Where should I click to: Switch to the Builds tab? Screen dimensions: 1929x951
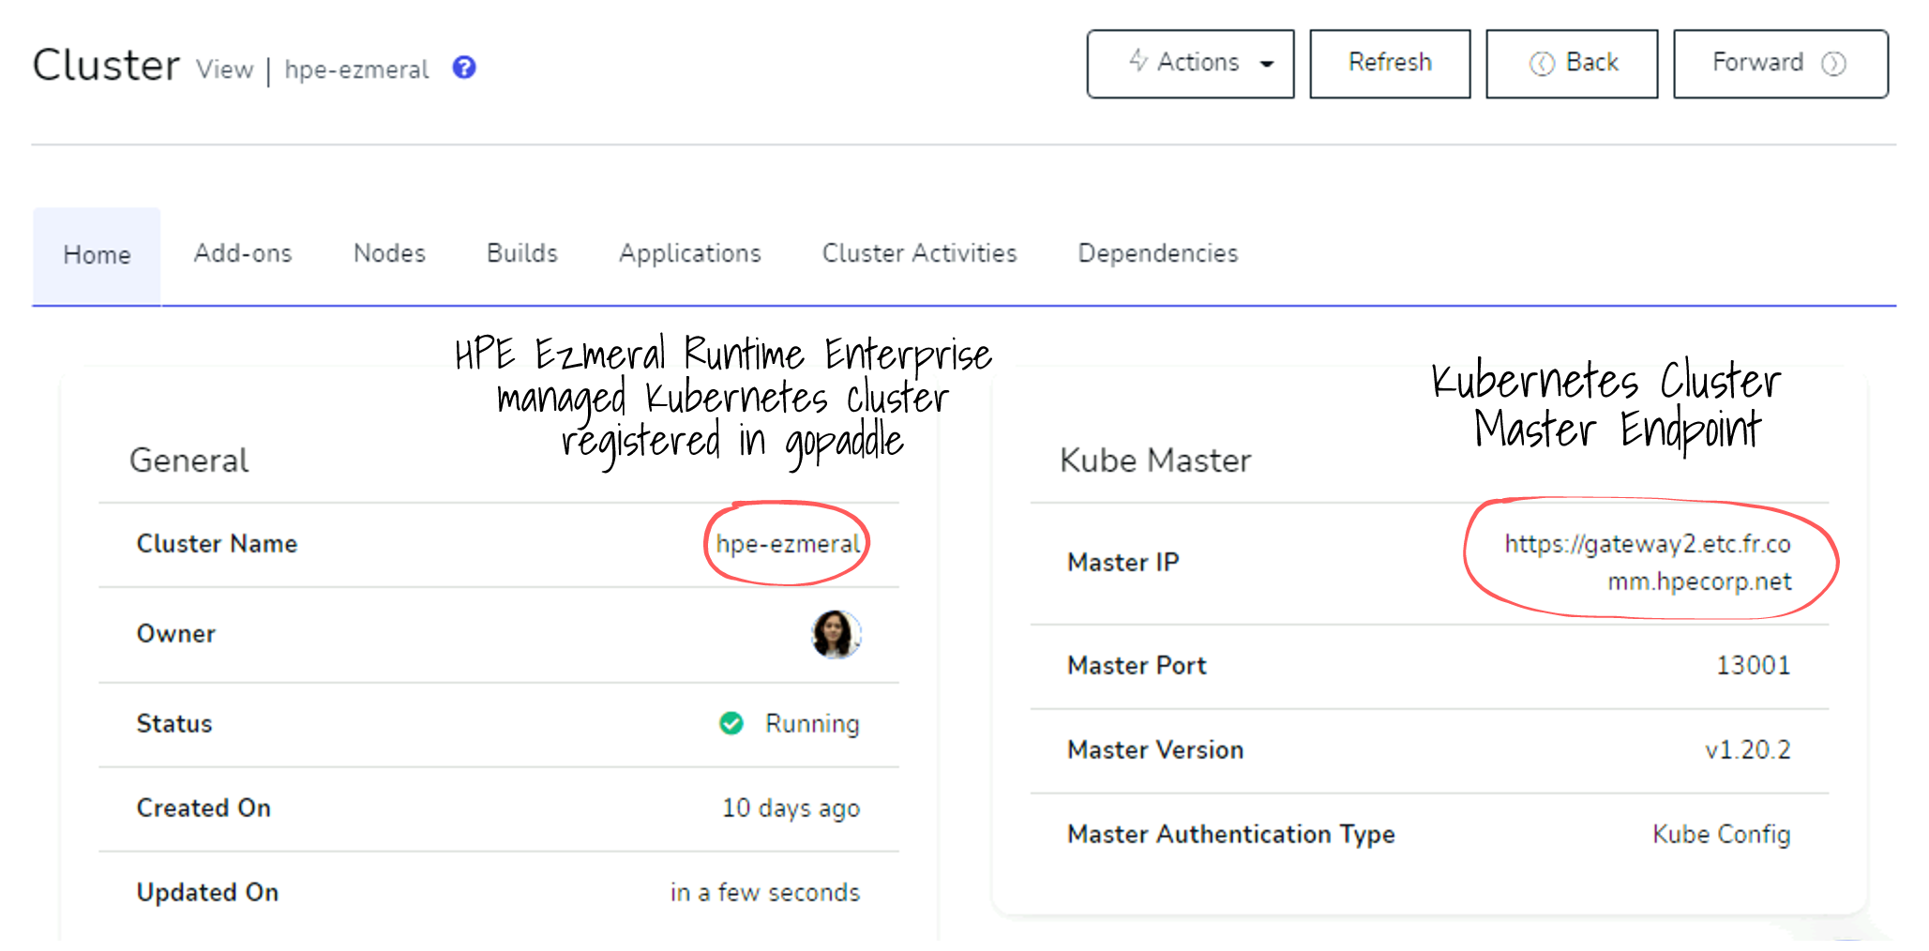pyautogui.click(x=522, y=253)
